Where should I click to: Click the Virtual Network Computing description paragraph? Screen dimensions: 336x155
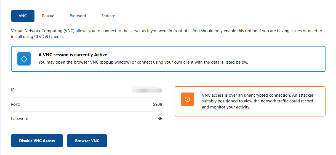tap(167, 34)
